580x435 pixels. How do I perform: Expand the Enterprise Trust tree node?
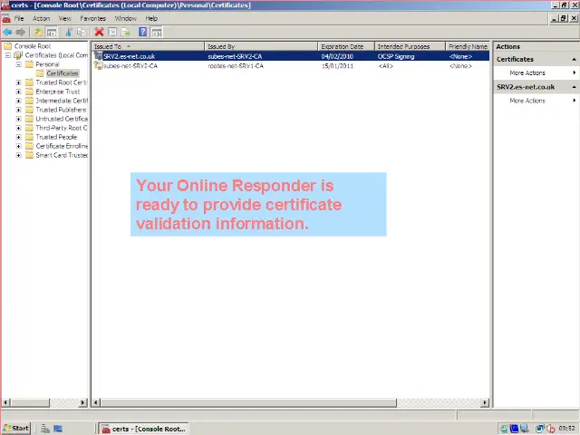(18, 92)
